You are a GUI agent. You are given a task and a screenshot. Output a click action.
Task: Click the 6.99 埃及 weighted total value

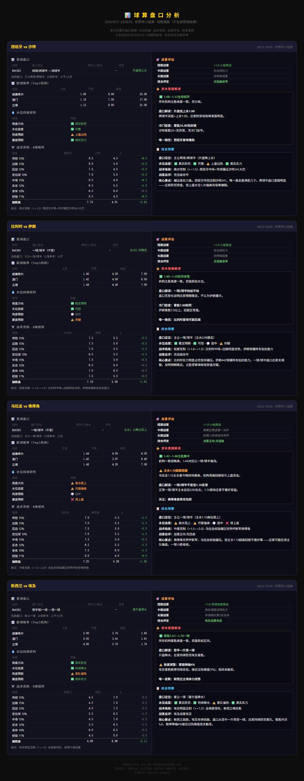[115, 742]
